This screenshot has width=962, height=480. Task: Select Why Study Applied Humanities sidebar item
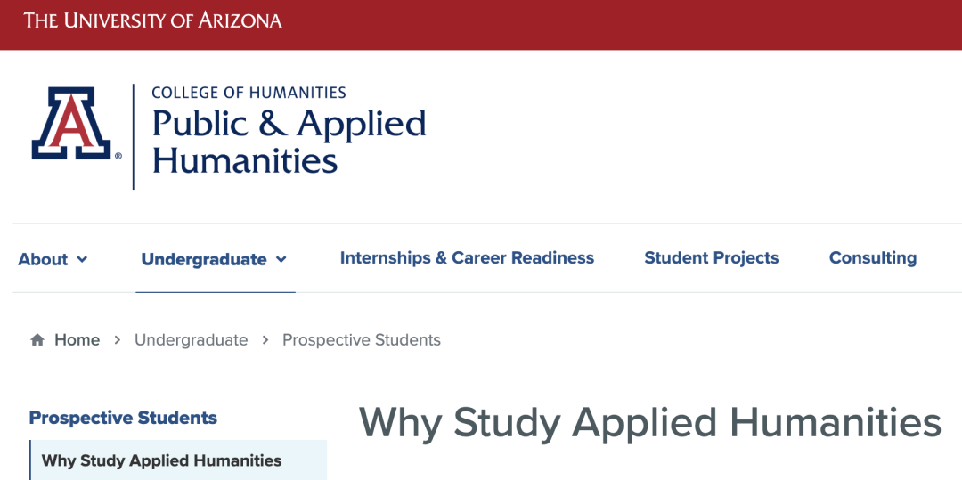161,460
